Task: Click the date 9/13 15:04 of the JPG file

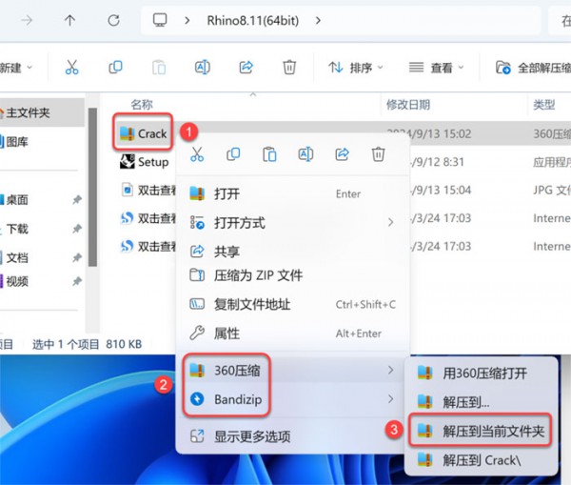Action: (x=441, y=190)
